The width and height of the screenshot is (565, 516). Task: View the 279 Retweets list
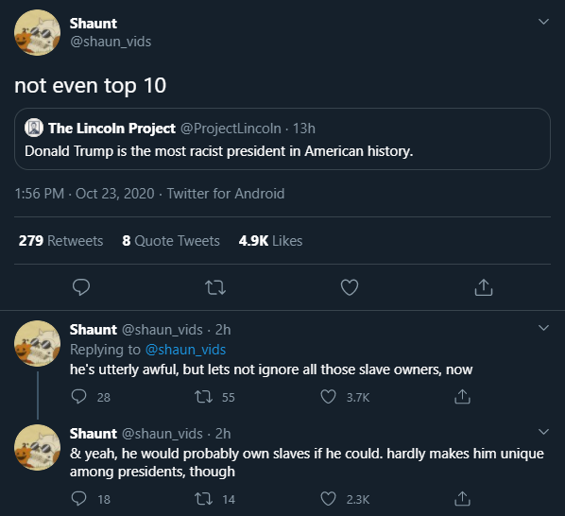pyautogui.click(x=60, y=241)
